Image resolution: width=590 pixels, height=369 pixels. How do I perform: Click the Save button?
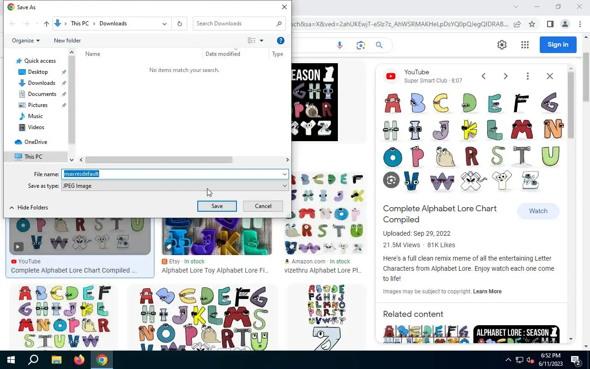(217, 206)
